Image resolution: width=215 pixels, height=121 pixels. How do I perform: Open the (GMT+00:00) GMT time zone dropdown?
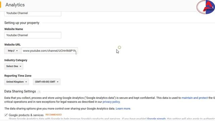(47, 82)
